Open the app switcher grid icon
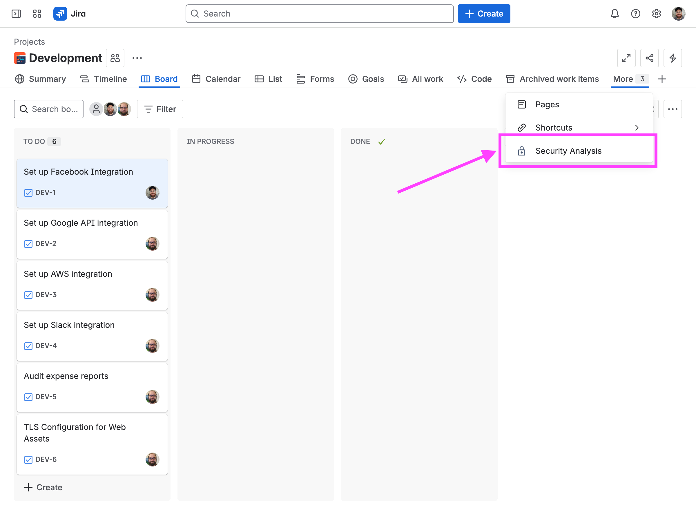The height and width of the screenshot is (510, 696). (37, 14)
